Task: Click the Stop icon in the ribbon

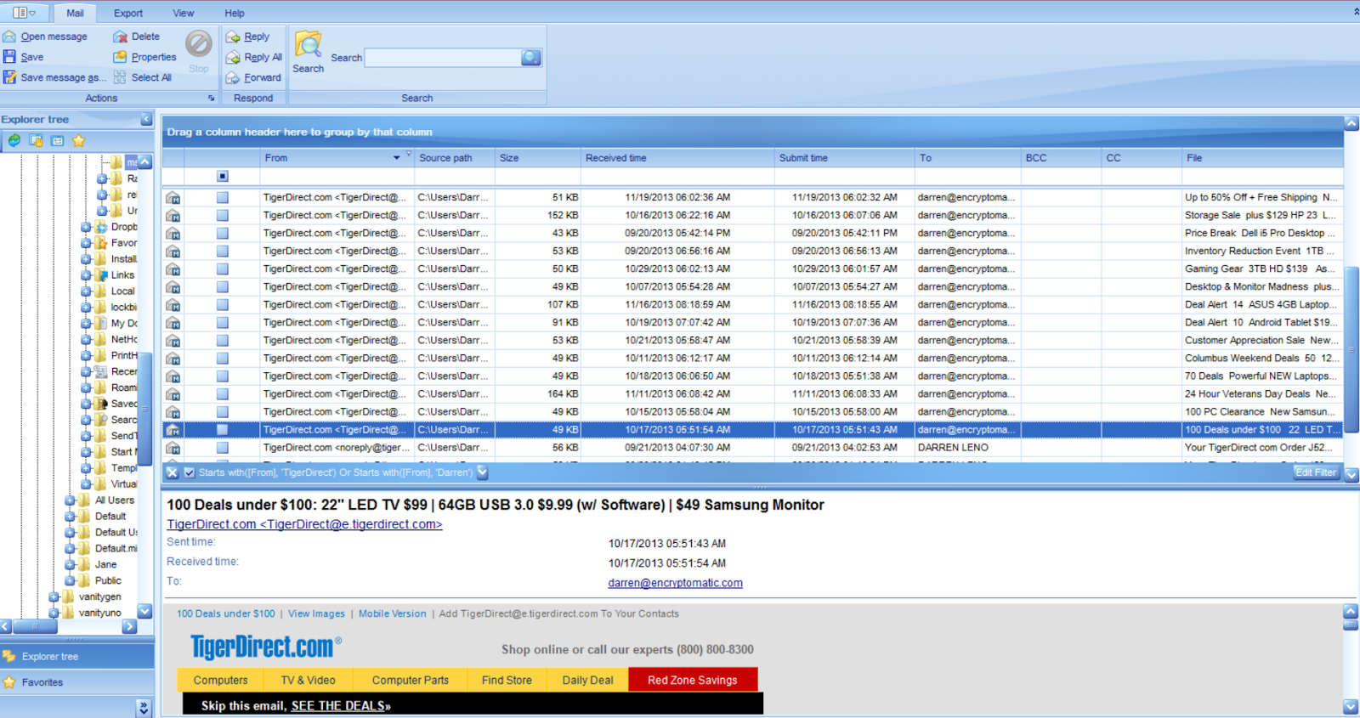Action: click(x=199, y=43)
